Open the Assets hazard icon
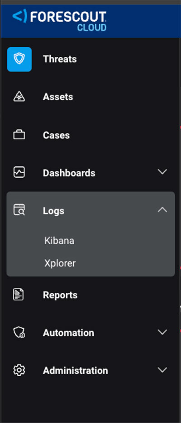The image size is (181, 423). (x=19, y=97)
